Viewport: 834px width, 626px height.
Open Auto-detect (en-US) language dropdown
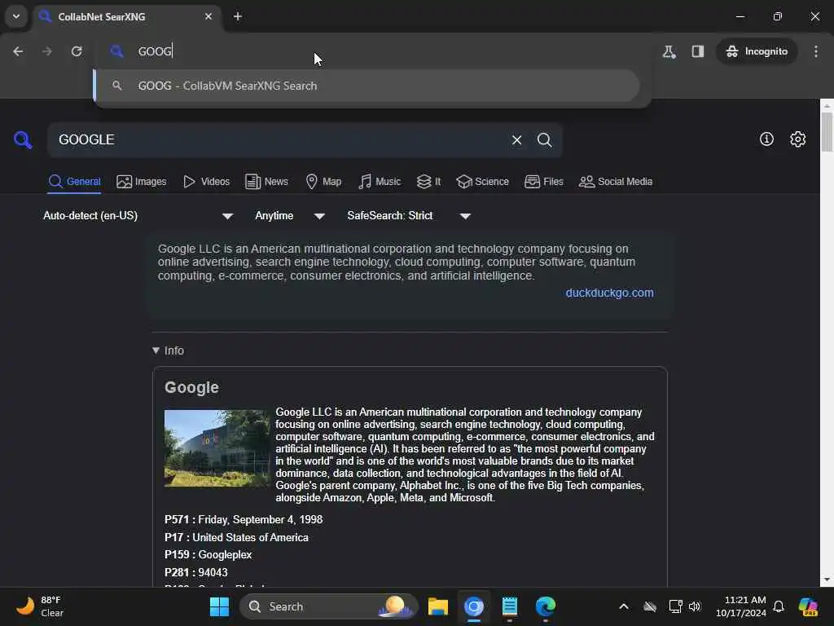click(138, 215)
